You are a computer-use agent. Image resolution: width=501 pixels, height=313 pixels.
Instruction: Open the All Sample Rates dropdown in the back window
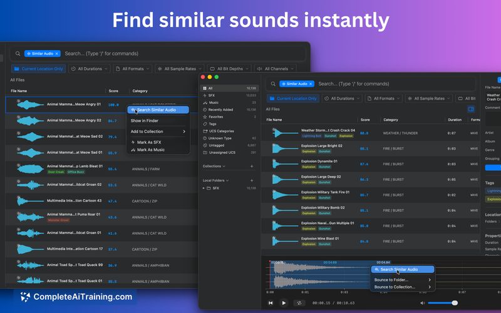point(179,69)
